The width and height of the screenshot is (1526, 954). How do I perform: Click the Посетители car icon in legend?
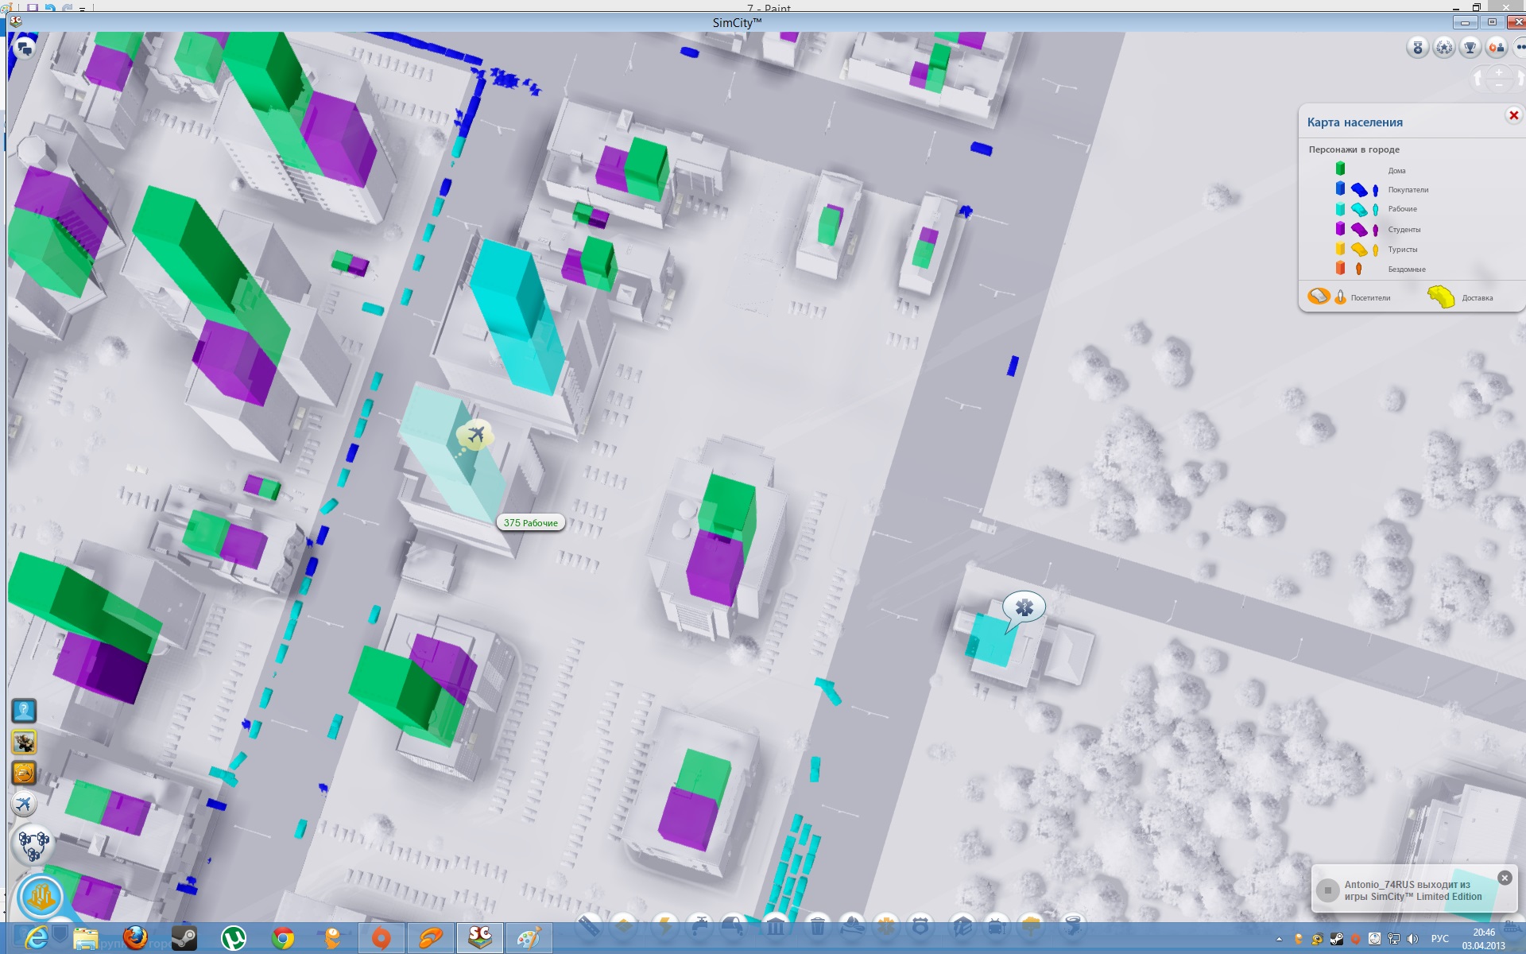coord(1319,297)
